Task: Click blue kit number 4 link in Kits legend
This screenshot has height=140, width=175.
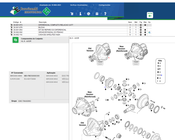Action: click(x=161, y=75)
